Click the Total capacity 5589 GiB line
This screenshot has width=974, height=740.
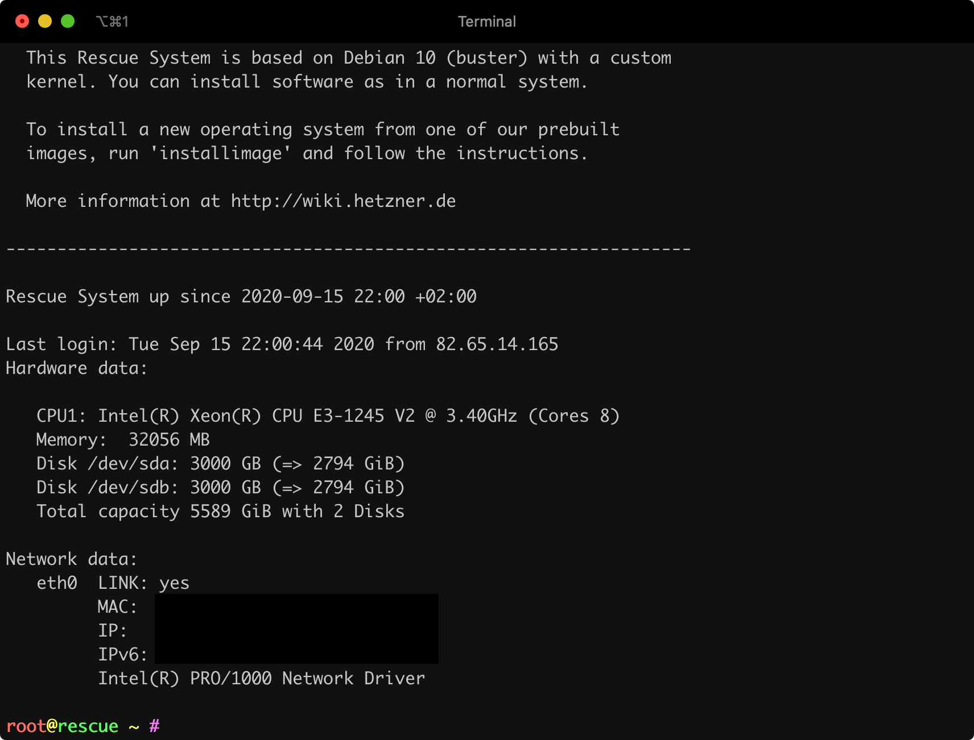point(220,512)
